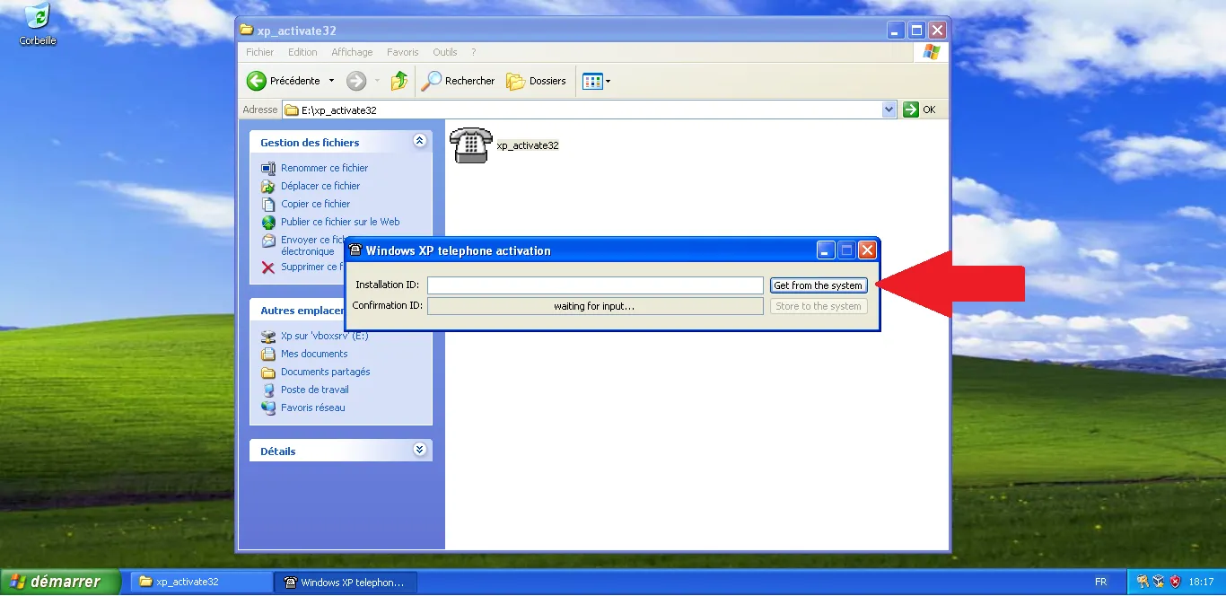This screenshot has height=596, width=1226.
Task: Click the views selector icon on toolbar
Action: (x=591, y=81)
